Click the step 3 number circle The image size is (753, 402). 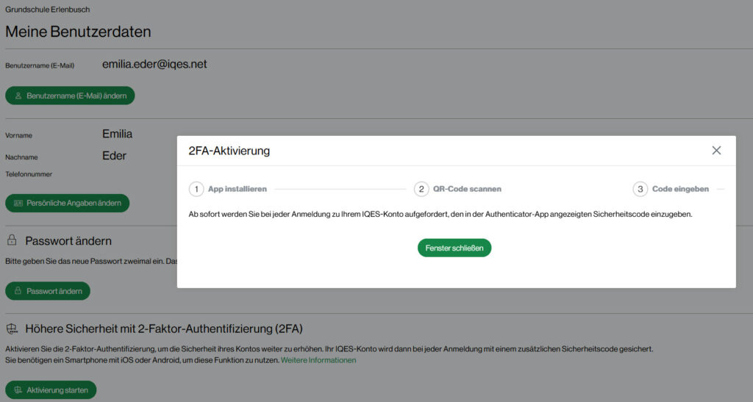click(x=640, y=189)
